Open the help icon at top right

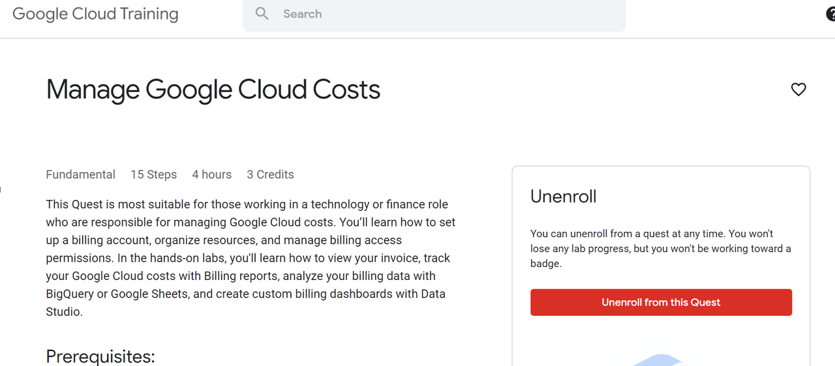[830, 14]
